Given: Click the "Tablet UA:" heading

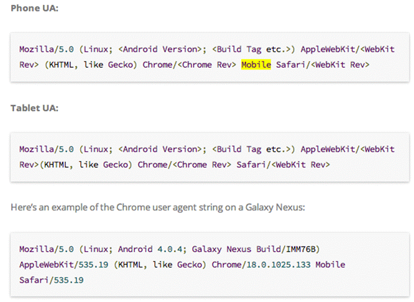Looking at the screenshot, I should pos(34,108).
